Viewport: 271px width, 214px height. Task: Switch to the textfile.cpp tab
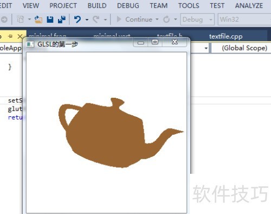225,36
